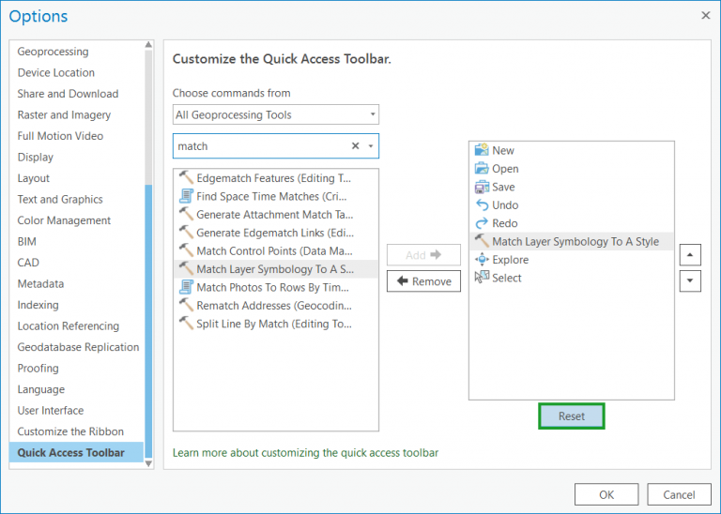The image size is (721, 514).
Task: Click the Edgematch Features hammer icon
Action: (186, 178)
